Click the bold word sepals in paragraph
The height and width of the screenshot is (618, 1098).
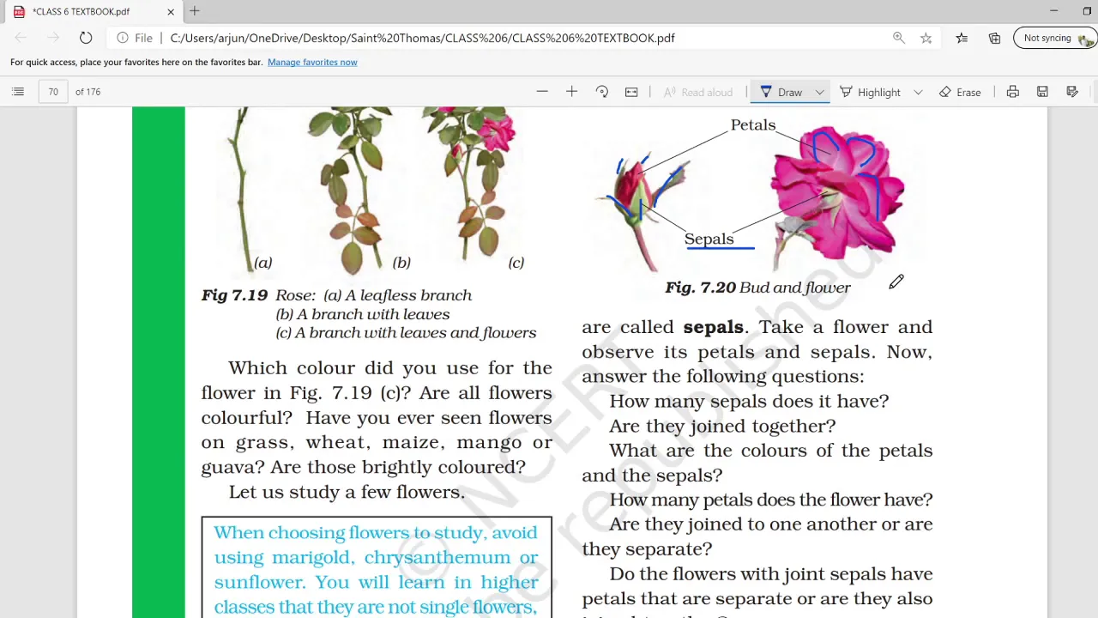pos(713,327)
